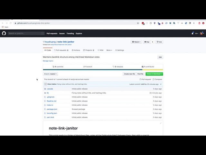The image size is (206, 155).
Task: Star the repository
Action: [x=147, y=42]
